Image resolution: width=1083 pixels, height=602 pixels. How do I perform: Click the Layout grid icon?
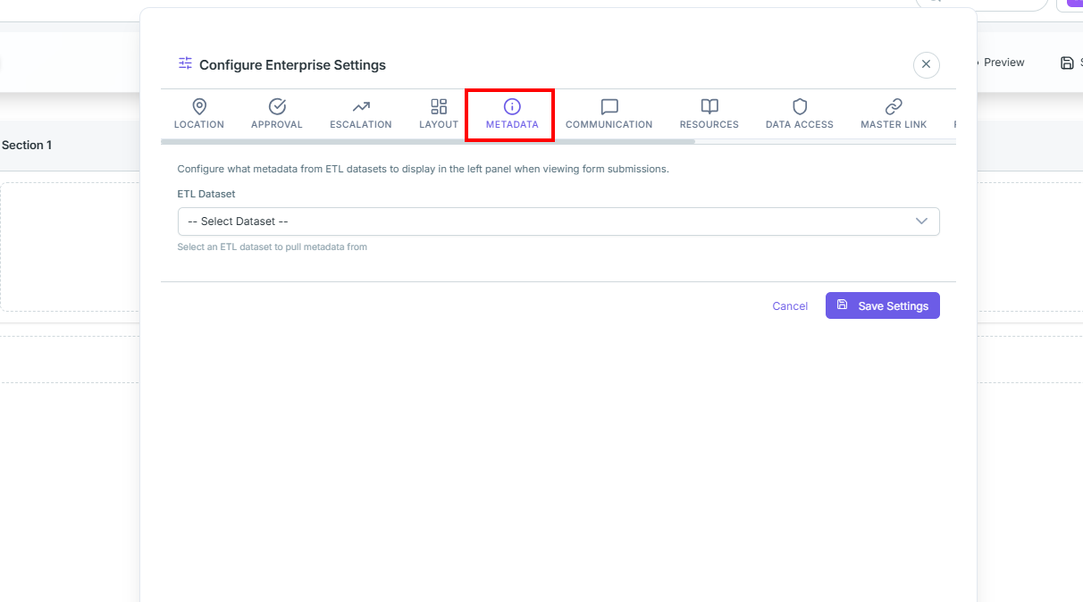coord(439,106)
